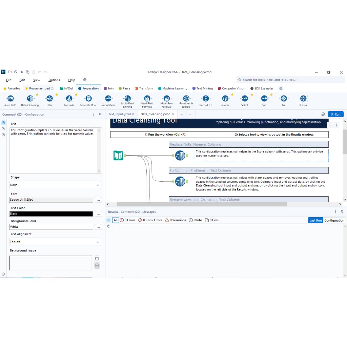
Task: Open the File menu
Action: coord(8,80)
